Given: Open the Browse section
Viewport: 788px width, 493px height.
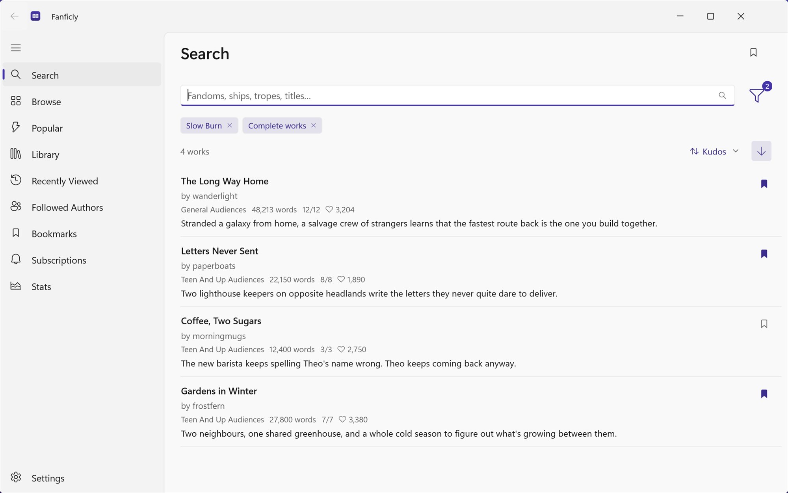Looking at the screenshot, I should point(82,101).
